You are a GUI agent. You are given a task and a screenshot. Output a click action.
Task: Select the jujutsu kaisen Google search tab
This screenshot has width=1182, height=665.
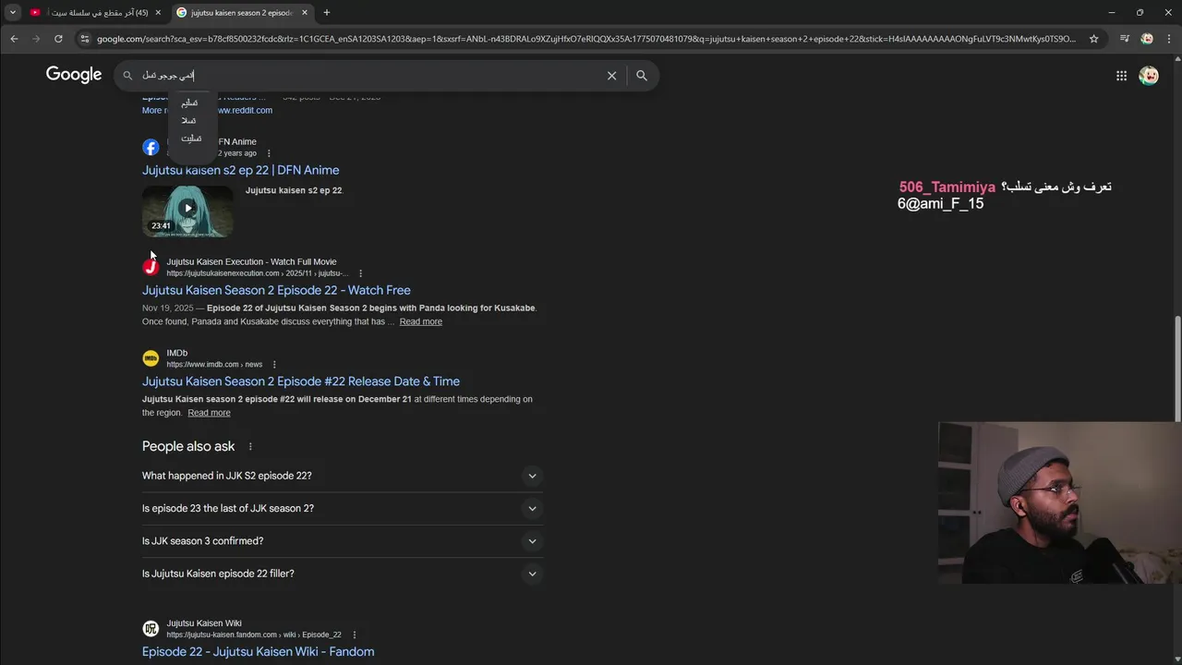[x=243, y=12]
